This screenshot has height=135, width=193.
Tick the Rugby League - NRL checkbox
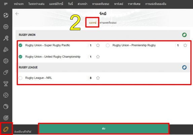click(x=21, y=78)
